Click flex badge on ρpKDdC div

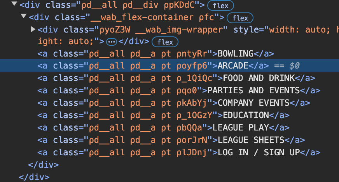pos(221,5)
